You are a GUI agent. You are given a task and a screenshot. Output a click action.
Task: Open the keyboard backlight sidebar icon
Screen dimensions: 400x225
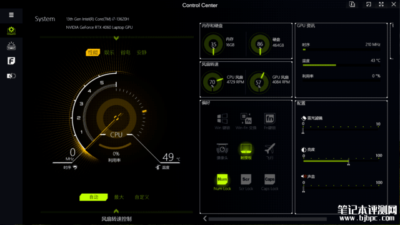coord(11,46)
